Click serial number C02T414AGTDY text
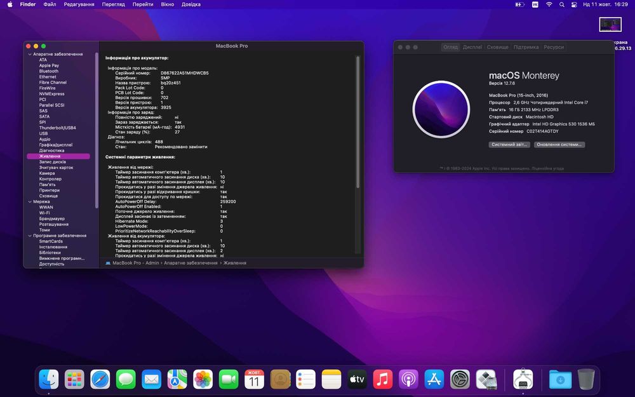Viewport: 635px width, 397px height. pos(542,131)
